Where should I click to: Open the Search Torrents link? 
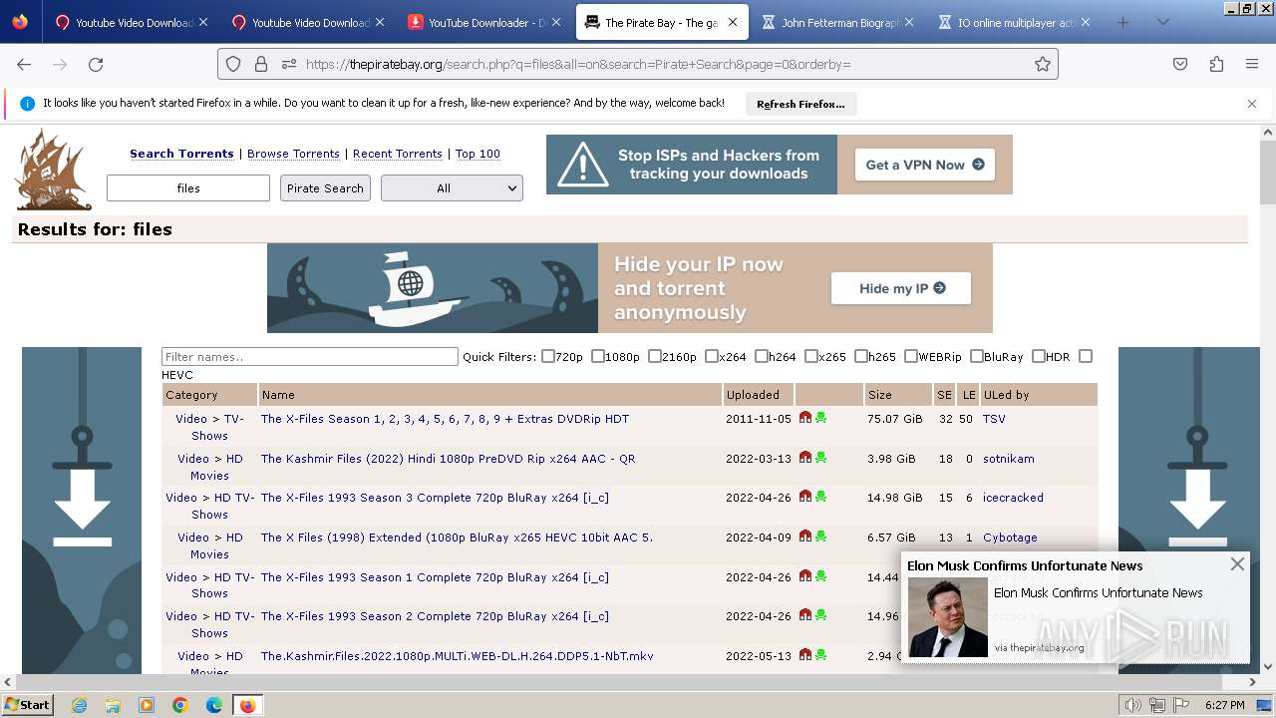point(181,154)
